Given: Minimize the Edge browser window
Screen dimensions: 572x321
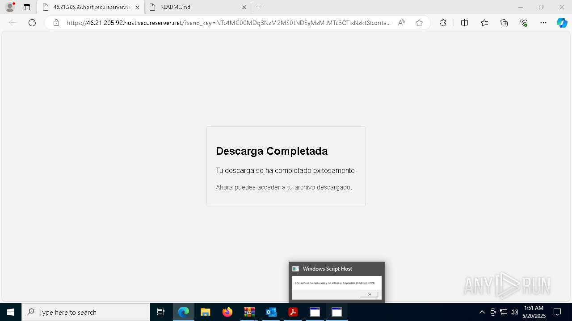Looking at the screenshot, I should click(x=520, y=7).
